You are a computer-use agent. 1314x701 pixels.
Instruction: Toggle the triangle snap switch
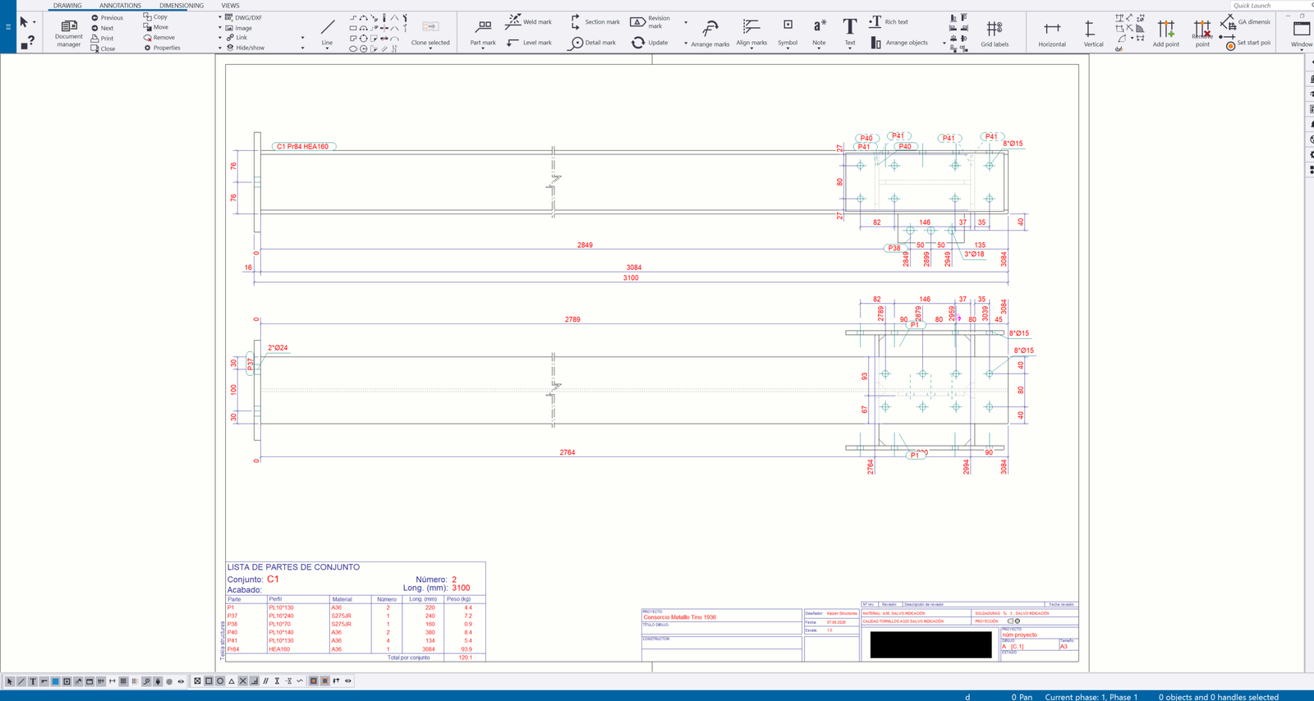(232, 681)
